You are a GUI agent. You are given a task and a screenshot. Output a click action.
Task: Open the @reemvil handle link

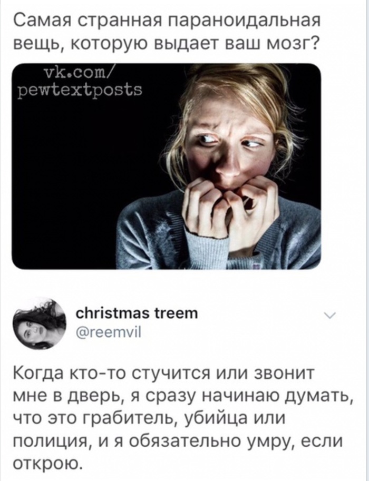tap(108, 331)
